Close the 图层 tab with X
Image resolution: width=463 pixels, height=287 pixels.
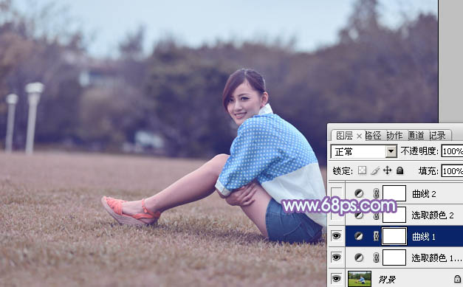359,136
